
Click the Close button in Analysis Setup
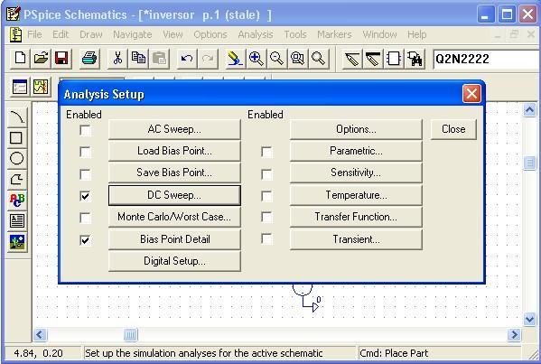(453, 129)
